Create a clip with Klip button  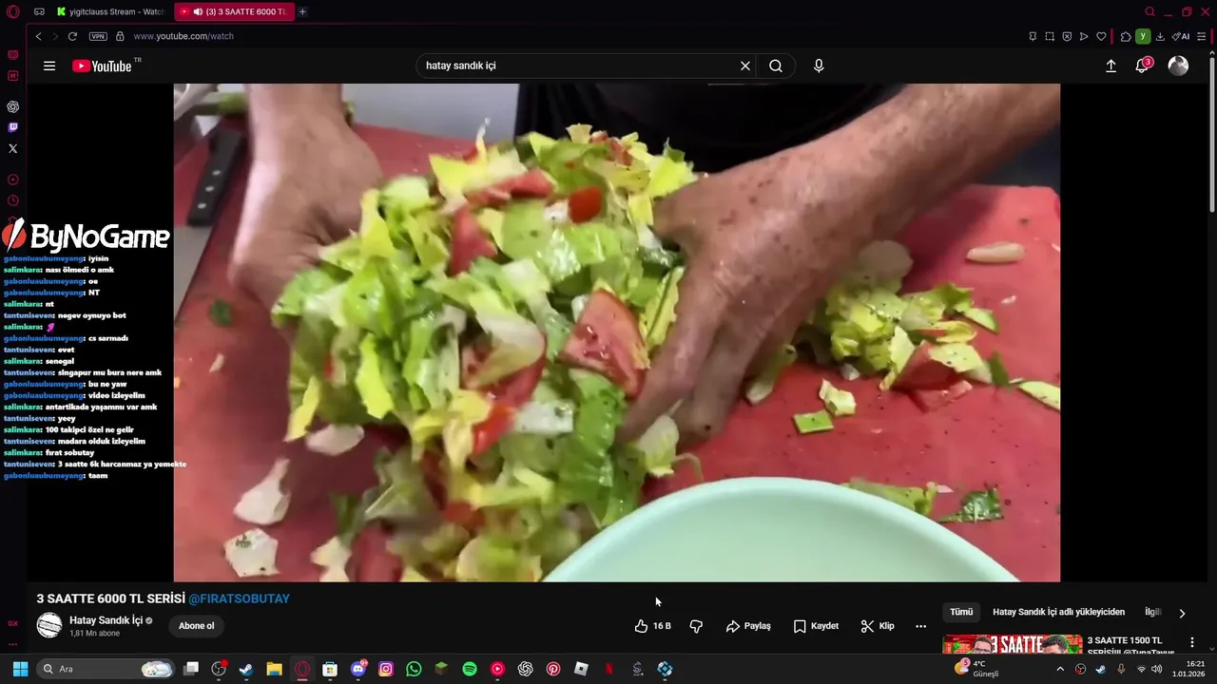(x=878, y=626)
